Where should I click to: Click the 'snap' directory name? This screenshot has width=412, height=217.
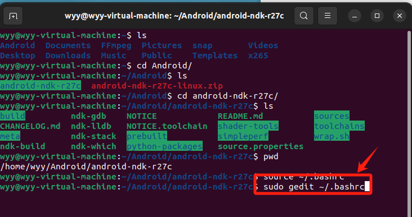tap(202, 46)
